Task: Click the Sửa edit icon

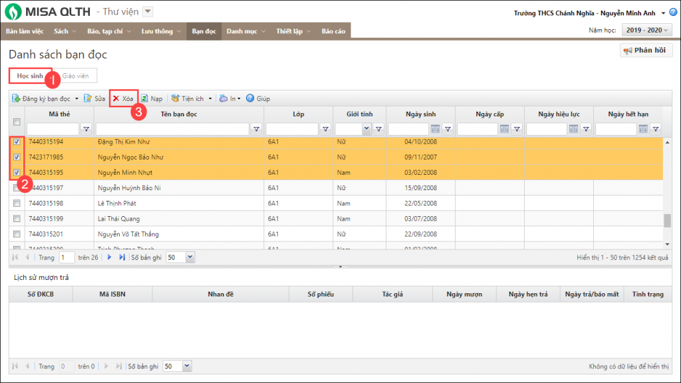Action: coord(88,98)
